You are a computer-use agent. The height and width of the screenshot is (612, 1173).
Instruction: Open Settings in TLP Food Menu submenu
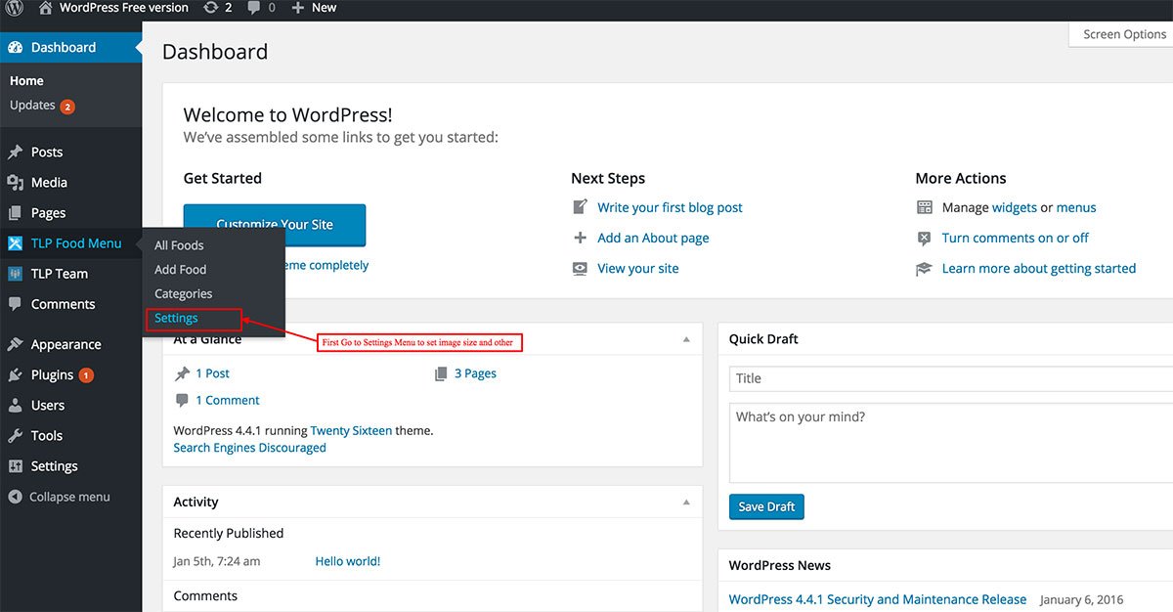176,318
